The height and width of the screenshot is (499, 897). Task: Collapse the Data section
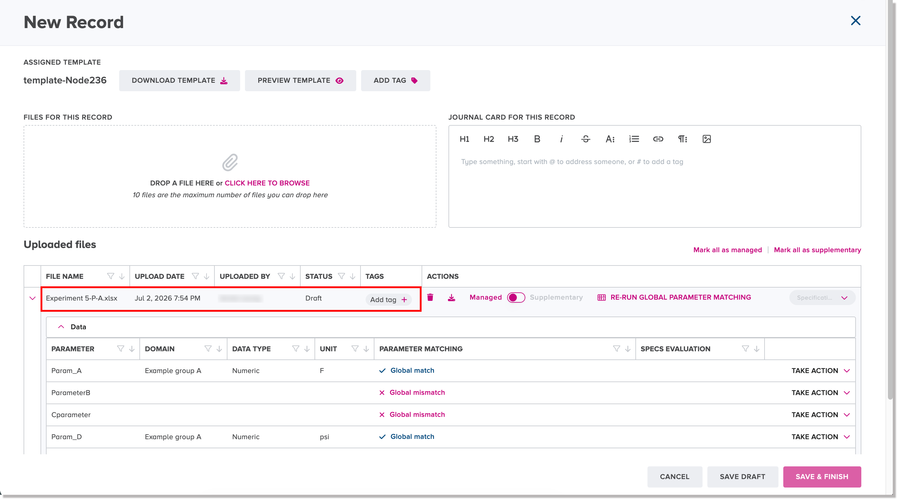61,327
